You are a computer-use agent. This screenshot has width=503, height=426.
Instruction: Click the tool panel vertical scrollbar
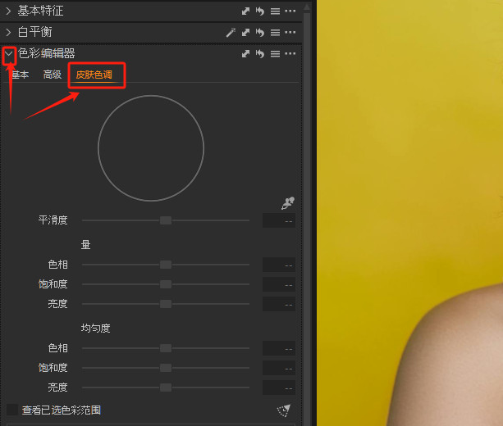tap(307, 220)
